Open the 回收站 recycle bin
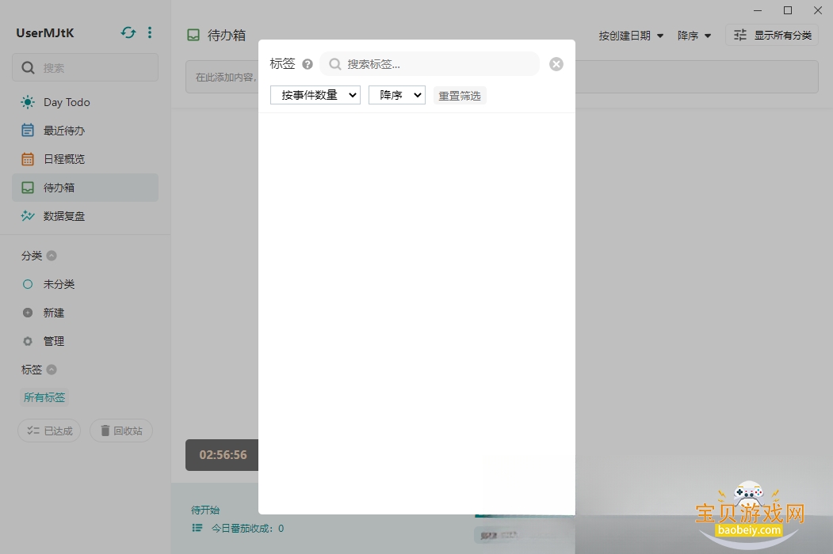The width and height of the screenshot is (833, 554). 121,431
